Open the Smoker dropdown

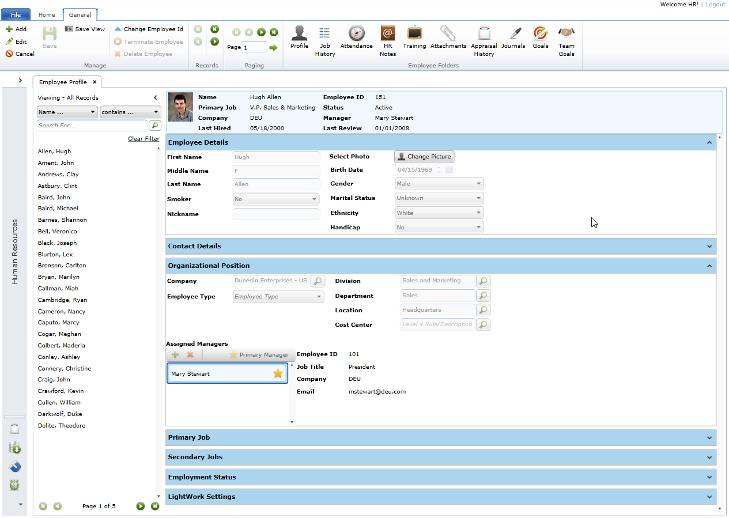(275, 199)
